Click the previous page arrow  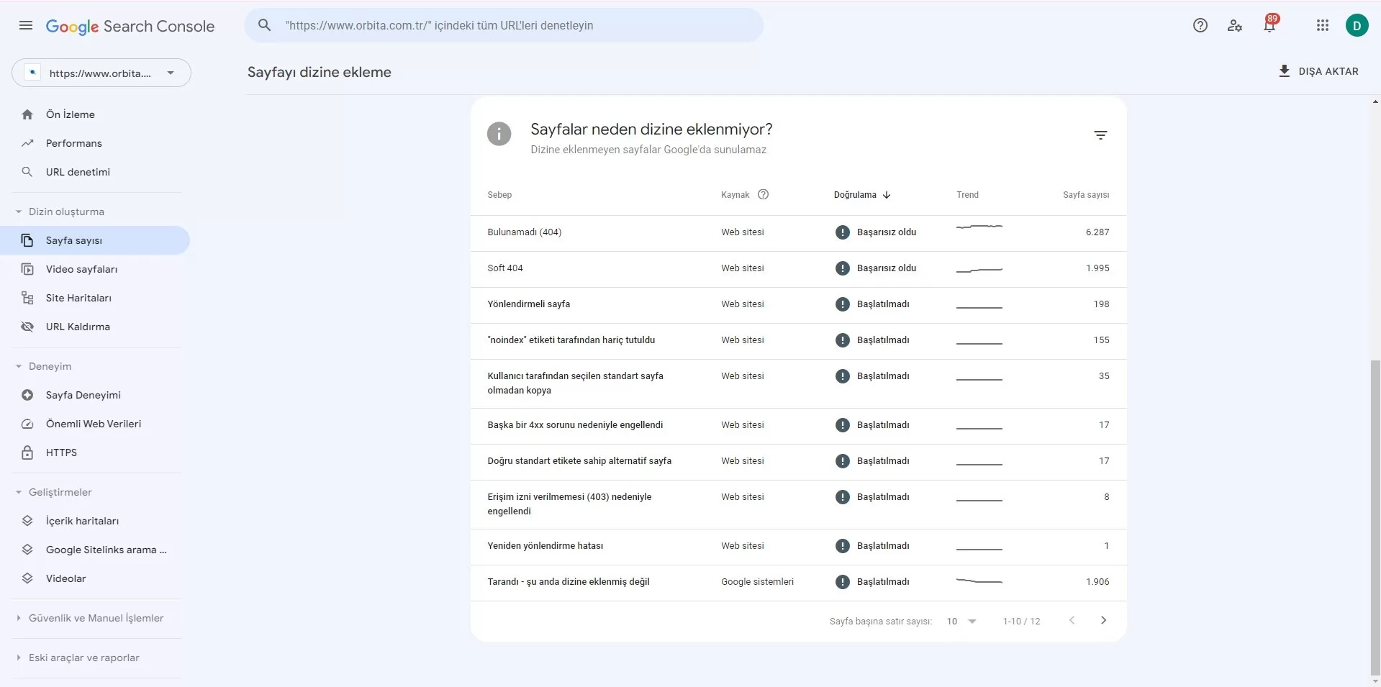click(x=1072, y=620)
